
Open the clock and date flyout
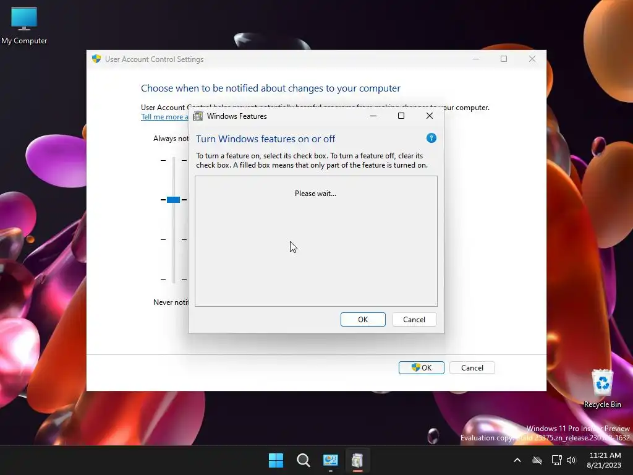(x=605, y=460)
